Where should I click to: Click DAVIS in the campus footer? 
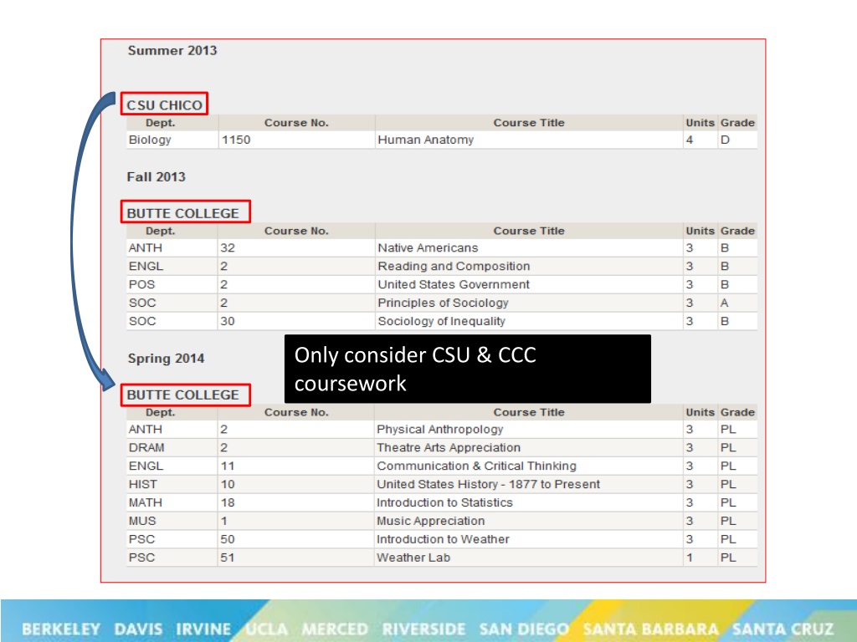click(x=138, y=629)
